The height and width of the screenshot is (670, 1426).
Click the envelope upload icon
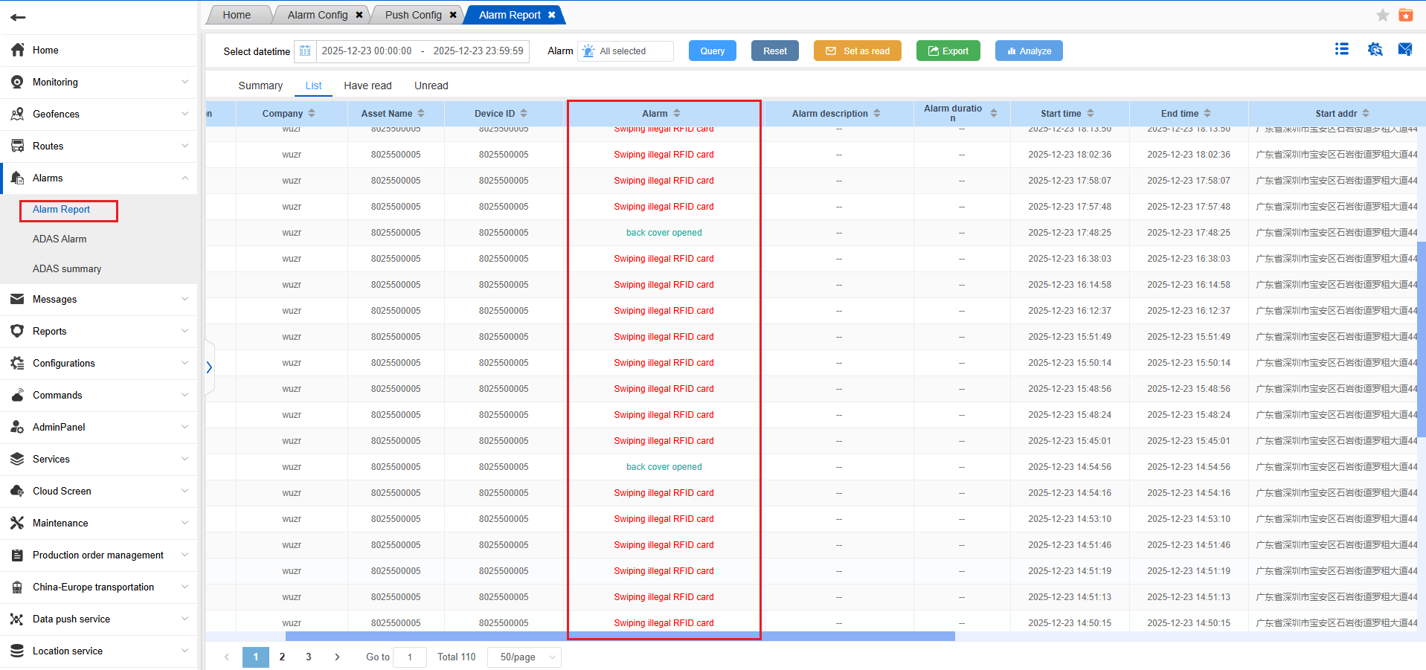click(1405, 50)
